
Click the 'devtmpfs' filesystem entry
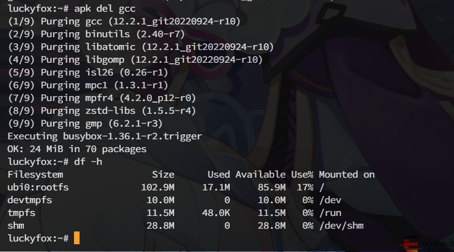pos(29,200)
